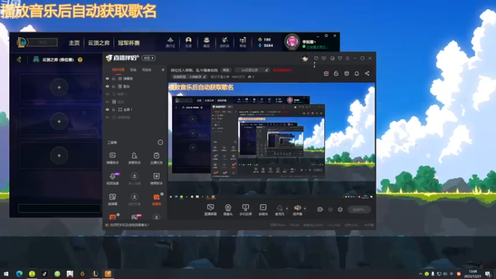Click the 麦克风 microphone icon

pyautogui.click(x=280, y=210)
